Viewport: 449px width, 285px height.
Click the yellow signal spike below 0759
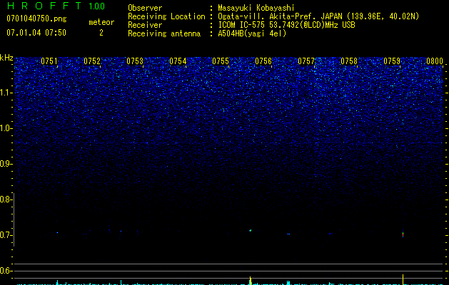tap(403, 279)
